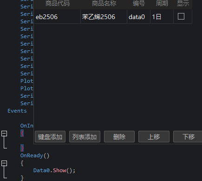Select the 周期 column header

pyautogui.click(x=162, y=4)
